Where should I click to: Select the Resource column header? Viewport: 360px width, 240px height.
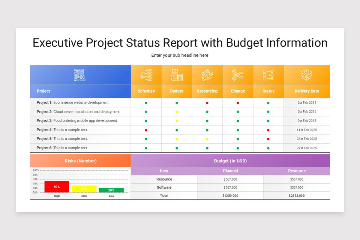tap(297, 171)
